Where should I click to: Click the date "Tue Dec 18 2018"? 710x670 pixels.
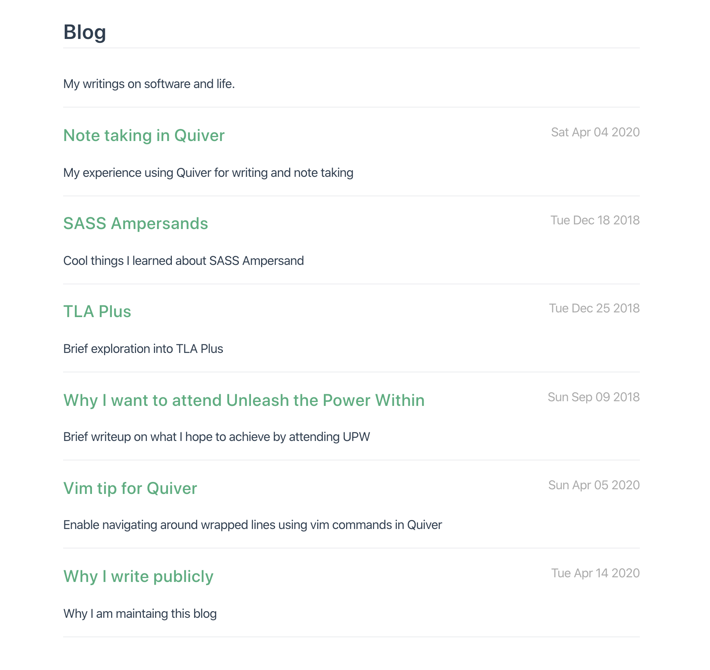point(595,220)
